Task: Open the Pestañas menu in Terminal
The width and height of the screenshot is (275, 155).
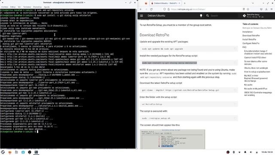Action: pyautogui.click(x=37, y=7)
